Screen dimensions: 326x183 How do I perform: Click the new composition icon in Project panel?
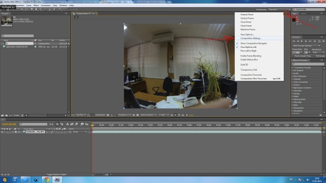[11, 115]
